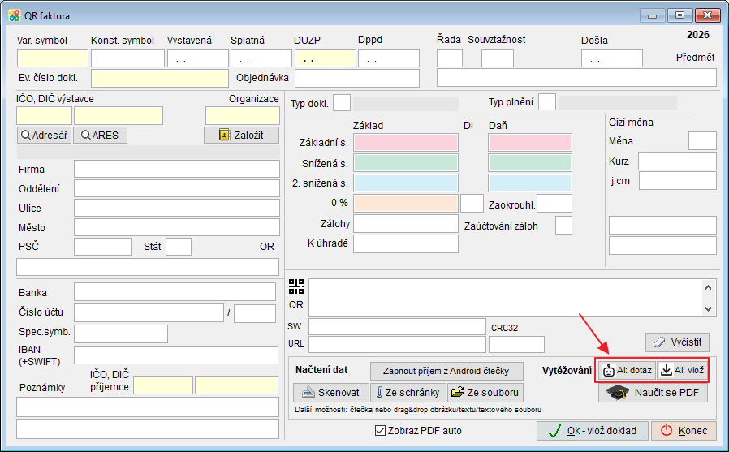Click the Konst. symbol field
The height and width of the screenshot is (452, 729).
pyautogui.click(x=127, y=58)
